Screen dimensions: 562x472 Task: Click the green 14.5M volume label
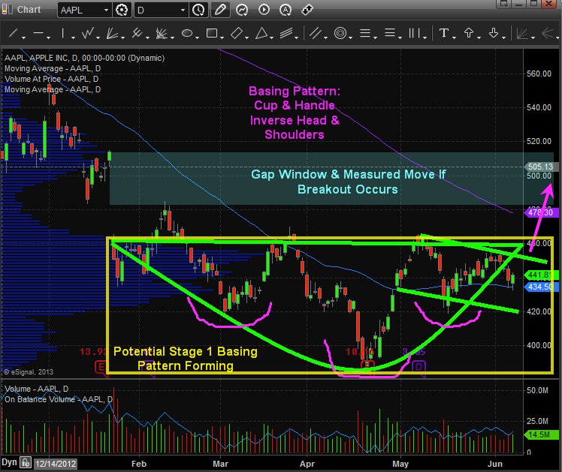coord(541,434)
